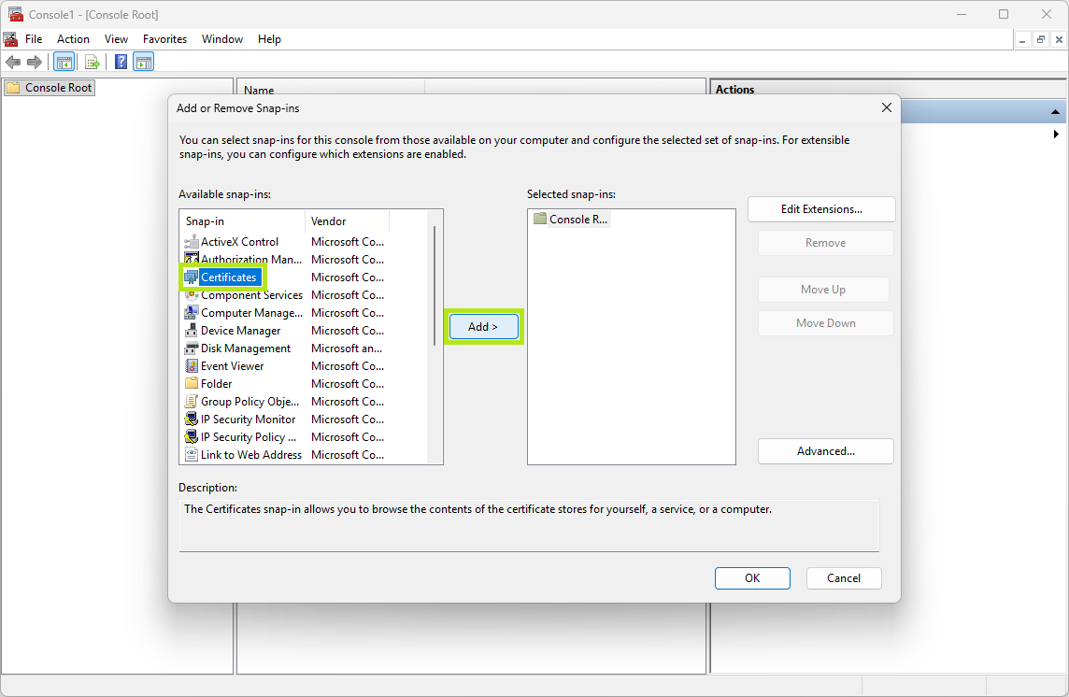Select the Event Viewer snap-in icon
Screen dimensions: 1069x697
192,365
